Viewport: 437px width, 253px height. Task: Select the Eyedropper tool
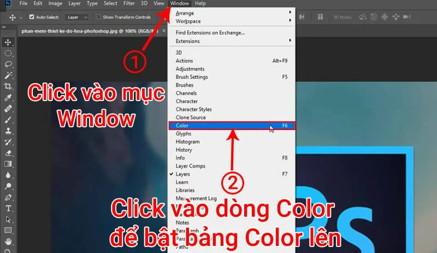click(x=8, y=97)
